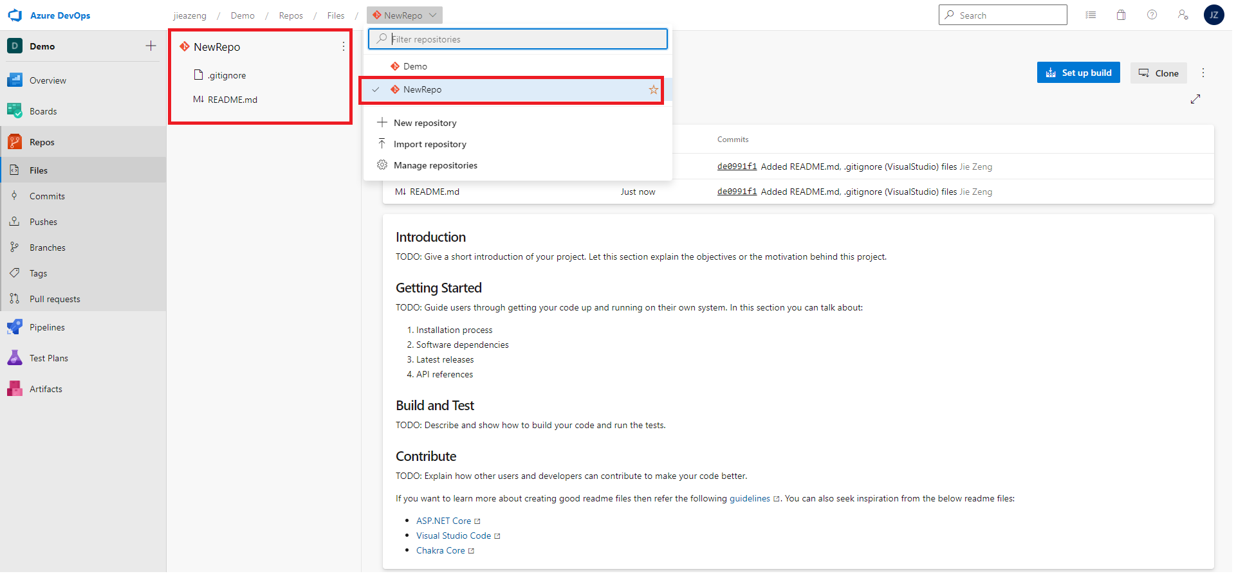Click the 'Just now' timestamp cell
This screenshot has width=1236, height=585.
click(638, 192)
